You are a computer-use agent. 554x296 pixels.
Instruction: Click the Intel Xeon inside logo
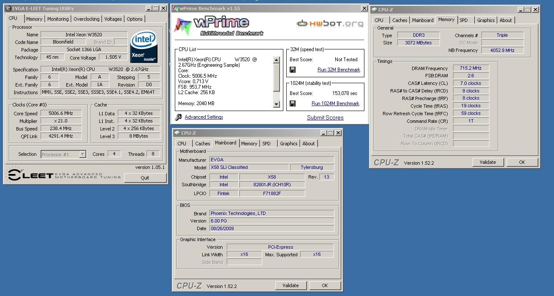(x=144, y=47)
